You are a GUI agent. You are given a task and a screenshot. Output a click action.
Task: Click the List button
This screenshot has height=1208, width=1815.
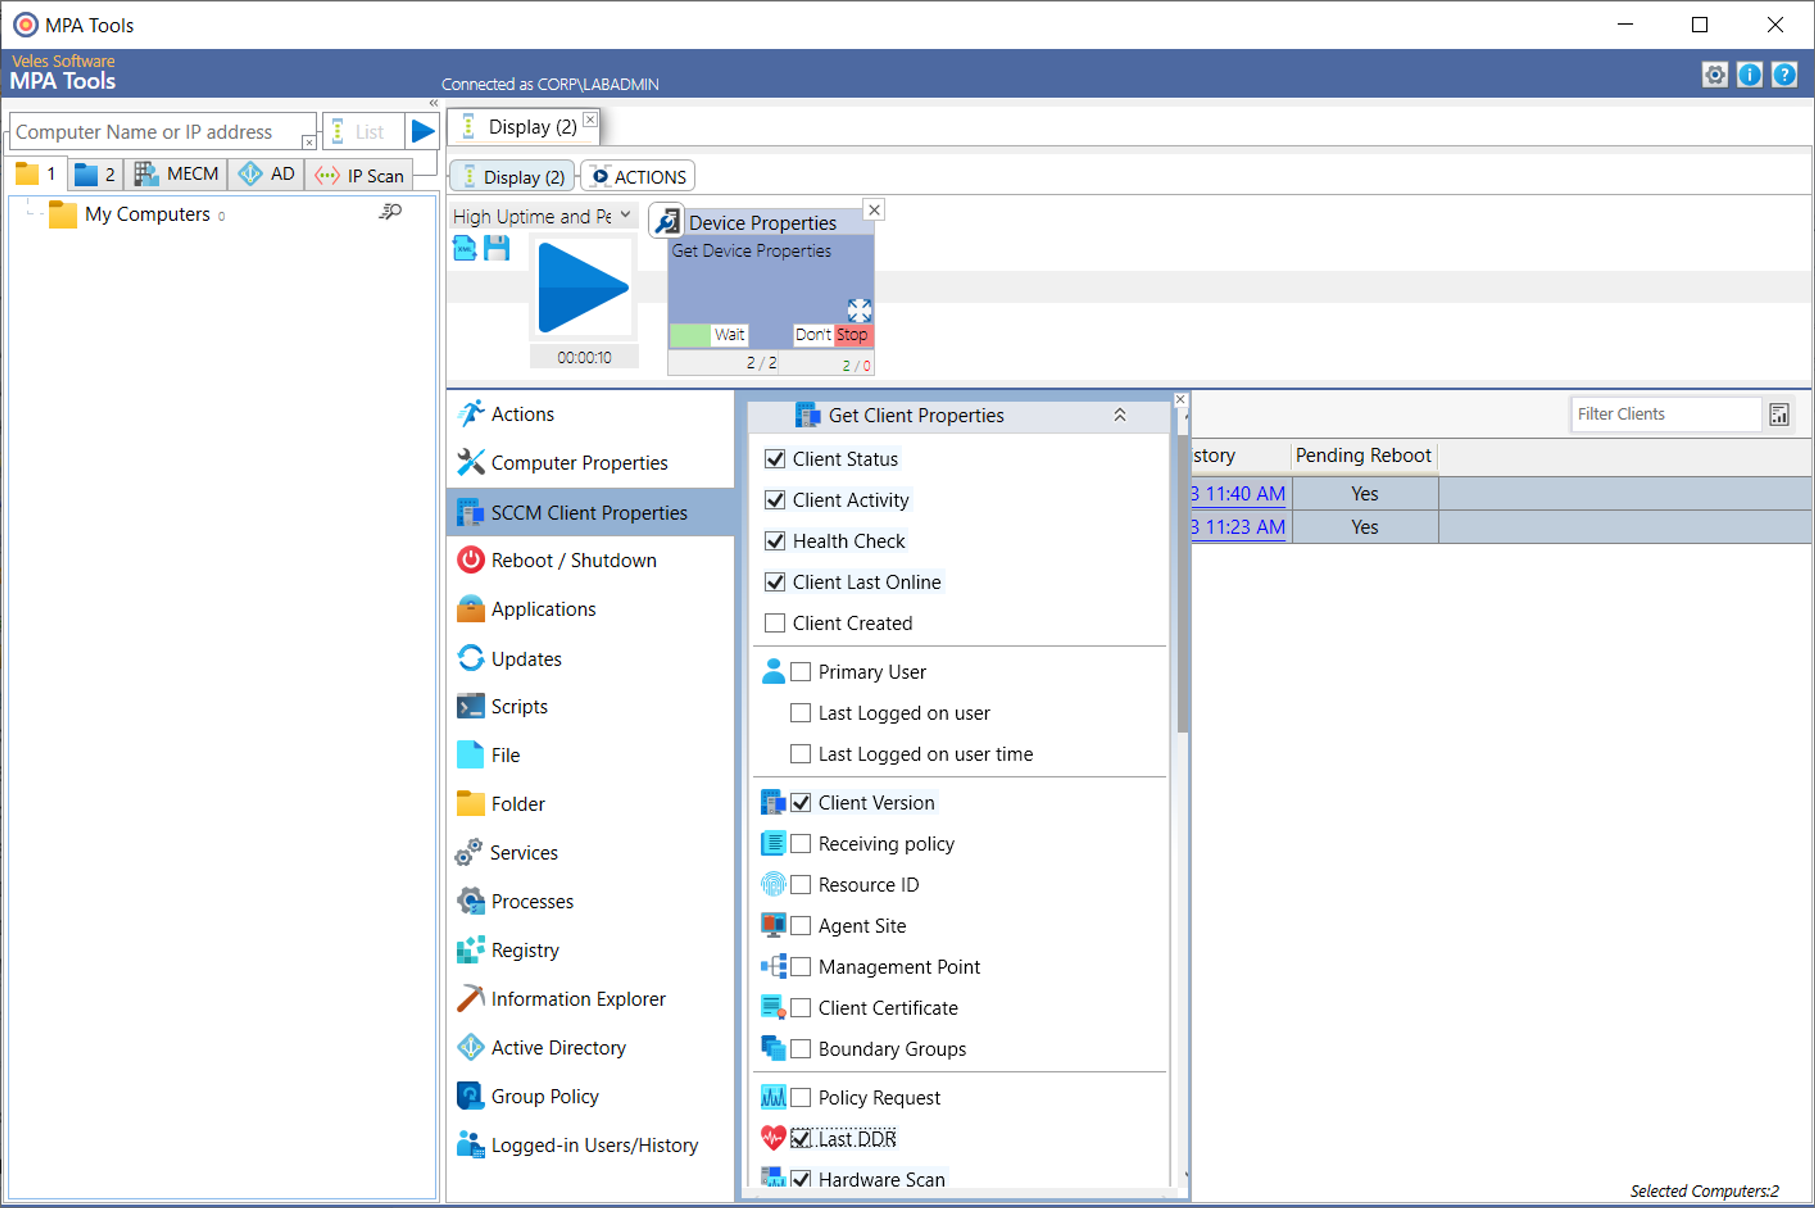coord(363,131)
